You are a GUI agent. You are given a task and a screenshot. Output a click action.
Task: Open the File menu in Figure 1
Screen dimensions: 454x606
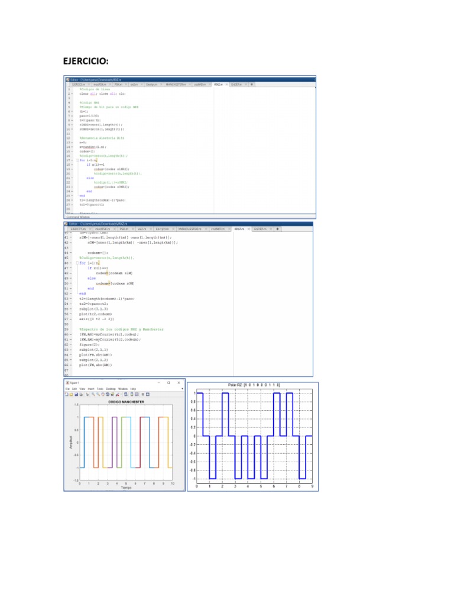[x=68, y=388]
